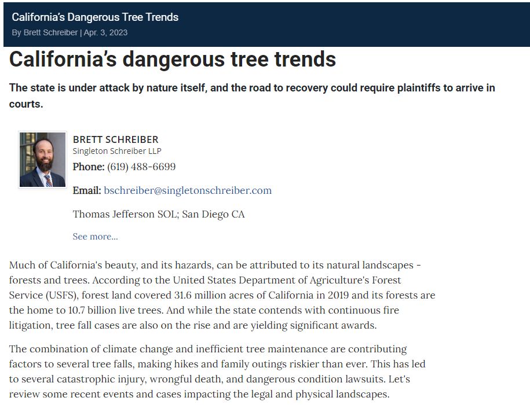The image size is (530, 405).
Task: Click the phone number (619) 488-6699
Action: point(141,167)
